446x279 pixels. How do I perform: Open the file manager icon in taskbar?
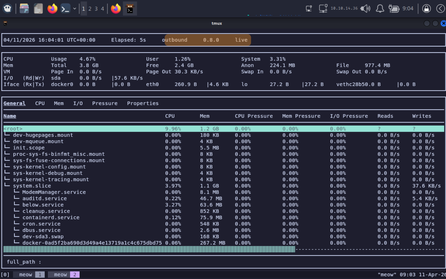click(24, 9)
